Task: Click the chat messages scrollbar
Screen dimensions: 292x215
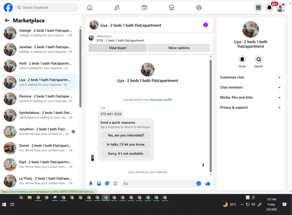Action: [x=210, y=116]
